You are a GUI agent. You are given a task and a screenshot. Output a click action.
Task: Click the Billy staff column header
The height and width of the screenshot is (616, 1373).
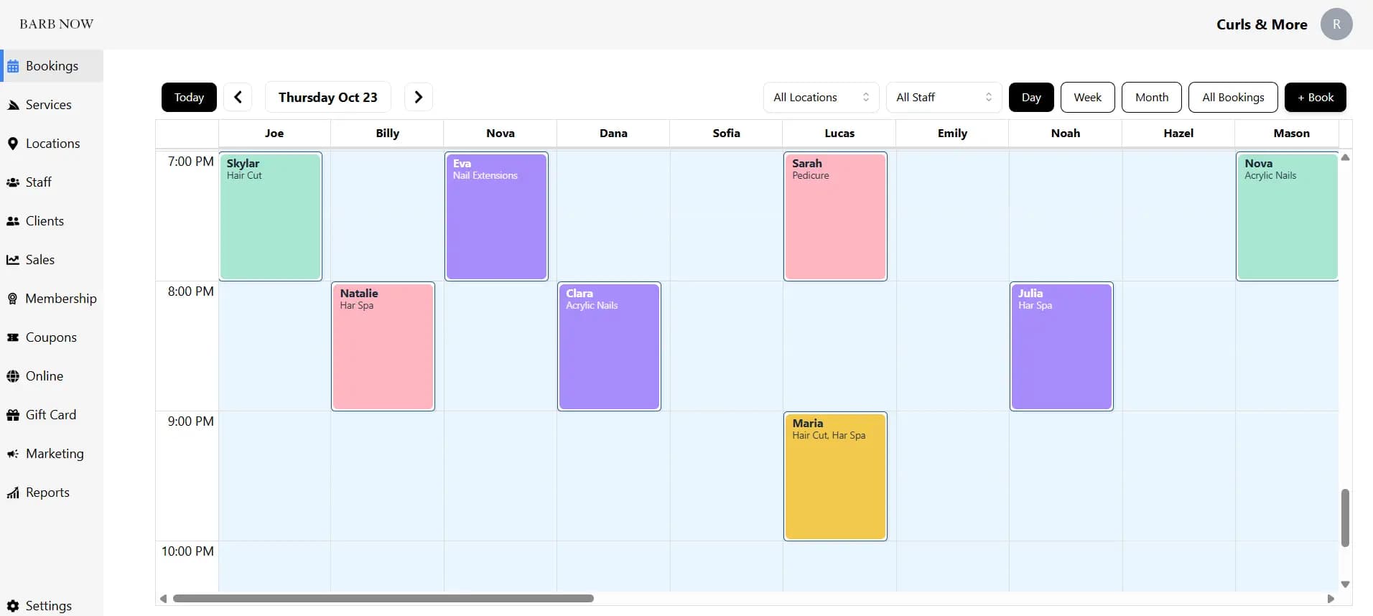click(387, 134)
